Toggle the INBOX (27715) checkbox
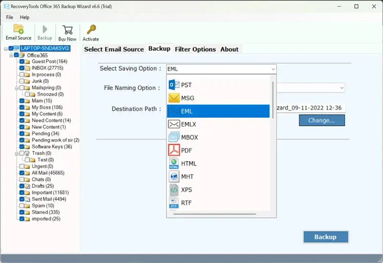This screenshot has height=263, width=383. coord(22,68)
